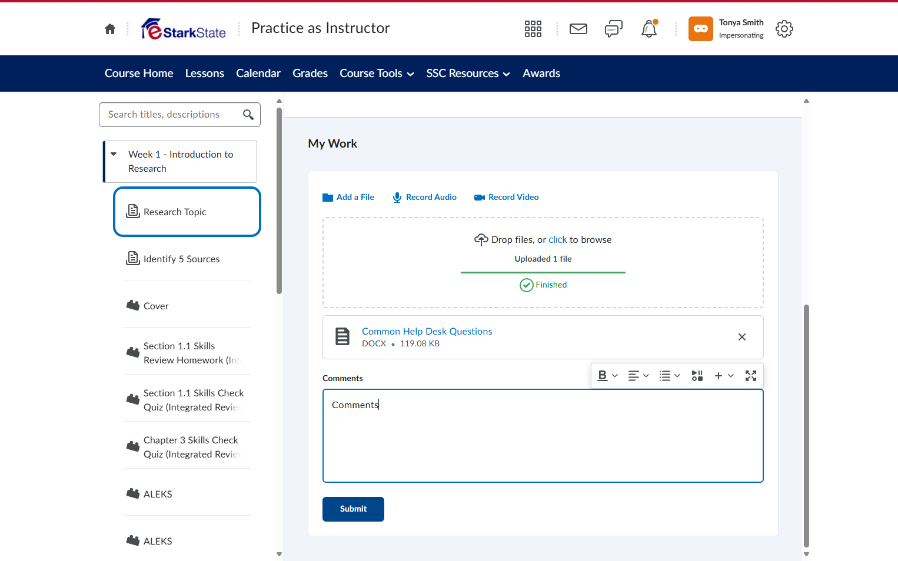Open the Lessons nav item
Image resolution: width=898 pixels, height=561 pixels.
(205, 74)
